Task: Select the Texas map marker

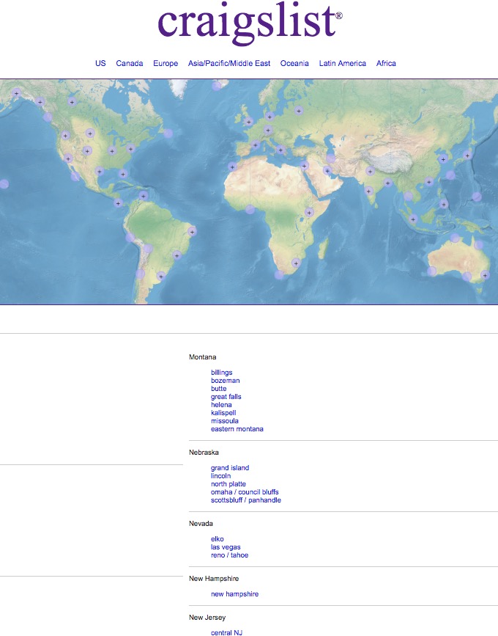Action: click(100, 171)
